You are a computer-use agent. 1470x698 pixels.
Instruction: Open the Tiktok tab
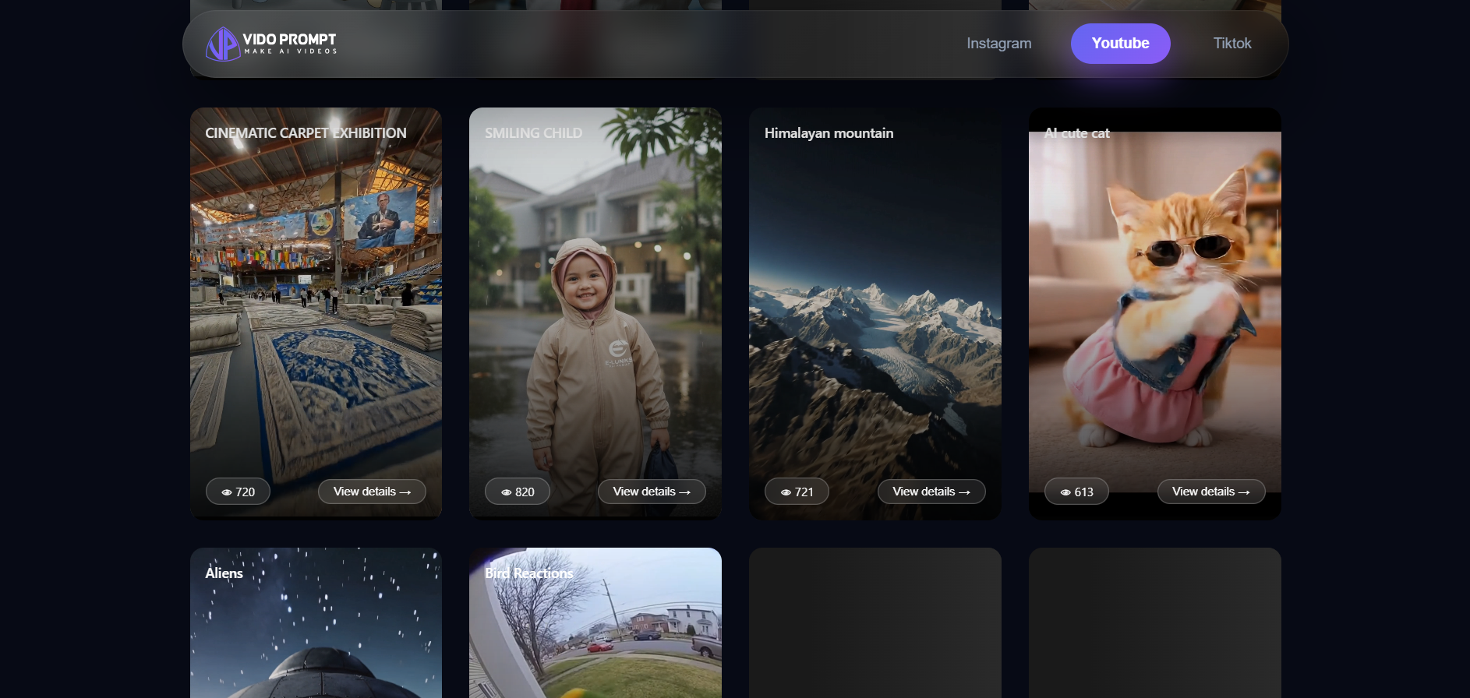point(1231,44)
